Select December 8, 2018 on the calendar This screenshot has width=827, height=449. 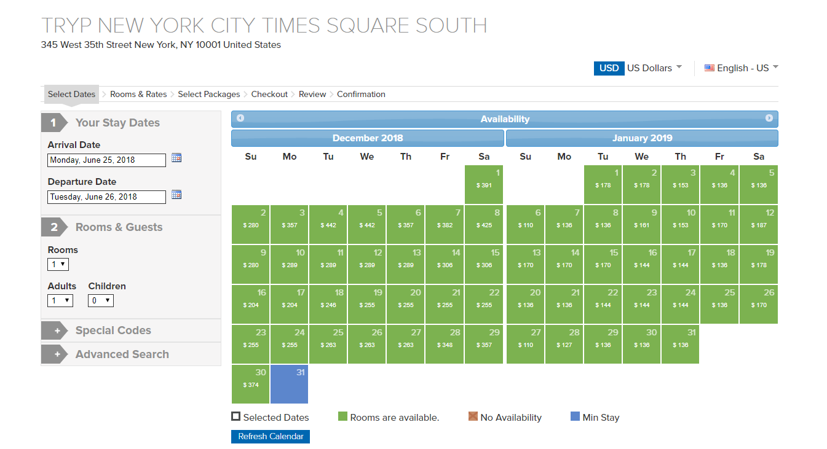pos(484,224)
